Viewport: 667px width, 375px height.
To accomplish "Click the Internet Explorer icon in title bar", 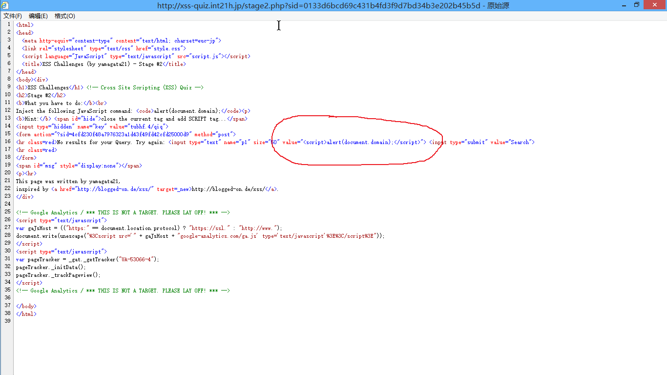I will tap(5, 5).
